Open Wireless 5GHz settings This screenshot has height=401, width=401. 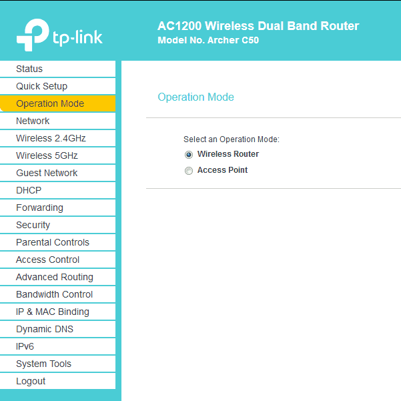[57, 155]
